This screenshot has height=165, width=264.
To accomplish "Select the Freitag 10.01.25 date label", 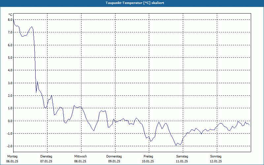I will 148,159.
